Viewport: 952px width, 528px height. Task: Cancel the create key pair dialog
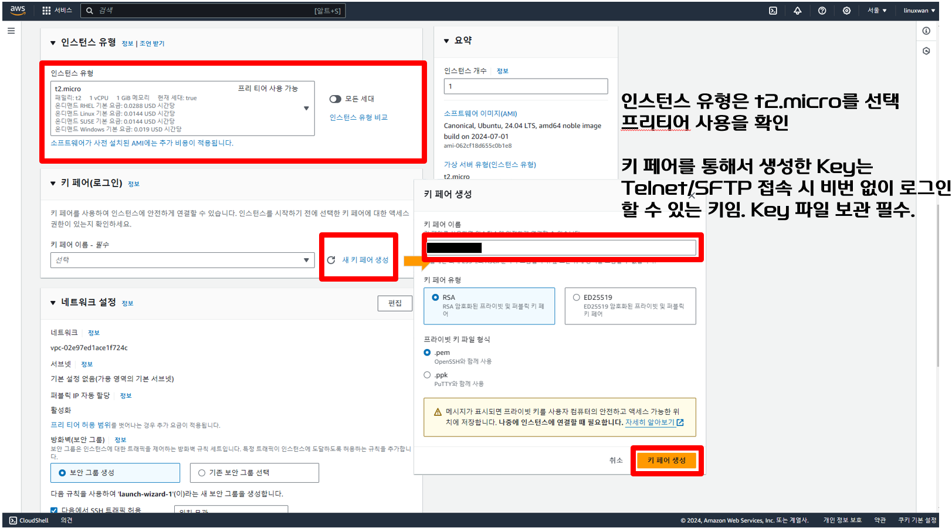point(615,461)
